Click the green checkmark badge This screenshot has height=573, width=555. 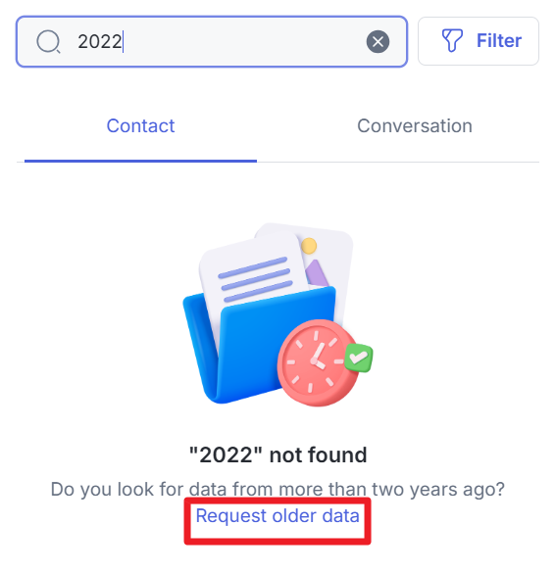point(359,358)
